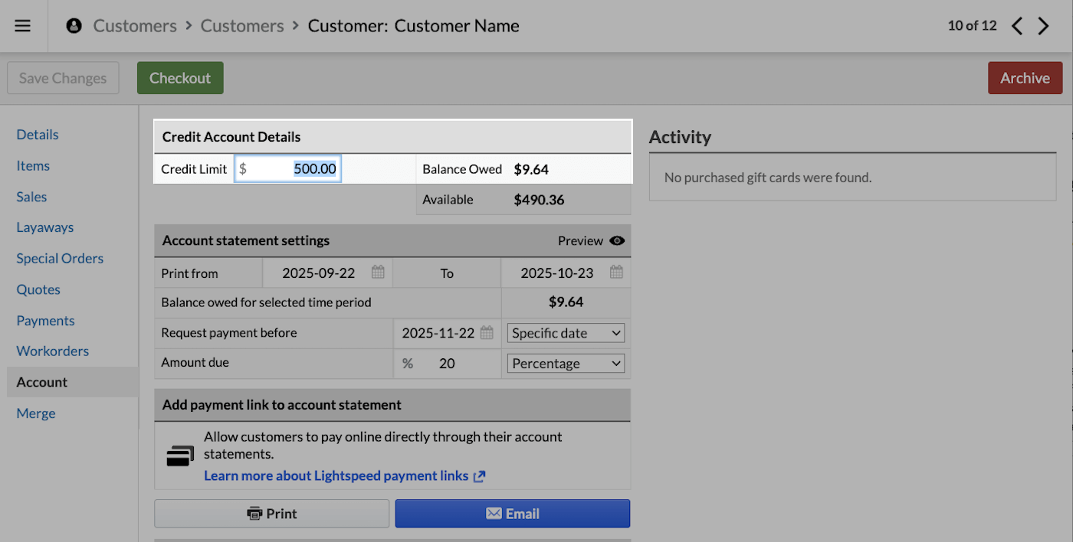Open the Specific date dropdown
The image size is (1073, 542).
click(x=566, y=332)
